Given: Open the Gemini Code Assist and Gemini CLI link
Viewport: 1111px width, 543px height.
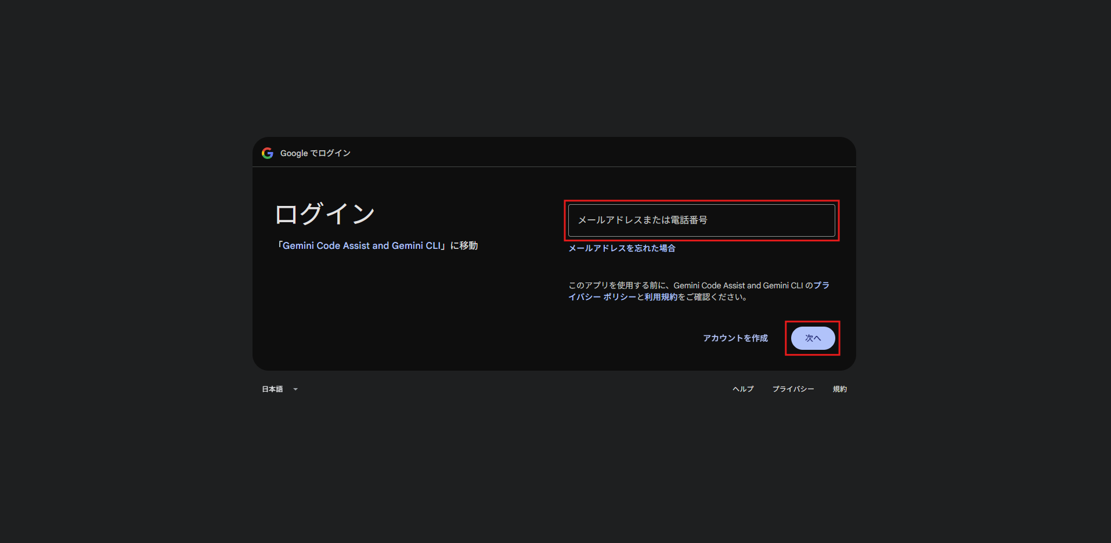Looking at the screenshot, I should [x=361, y=246].
